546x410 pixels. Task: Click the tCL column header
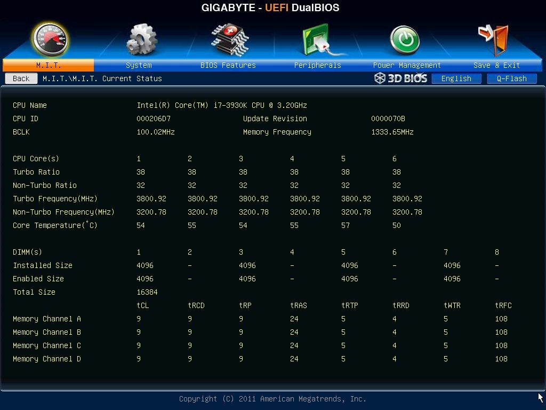143,305
